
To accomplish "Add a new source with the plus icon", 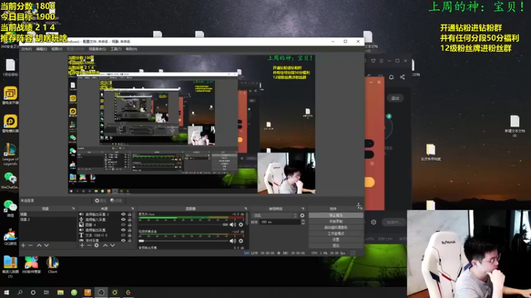I will point(82,245).
